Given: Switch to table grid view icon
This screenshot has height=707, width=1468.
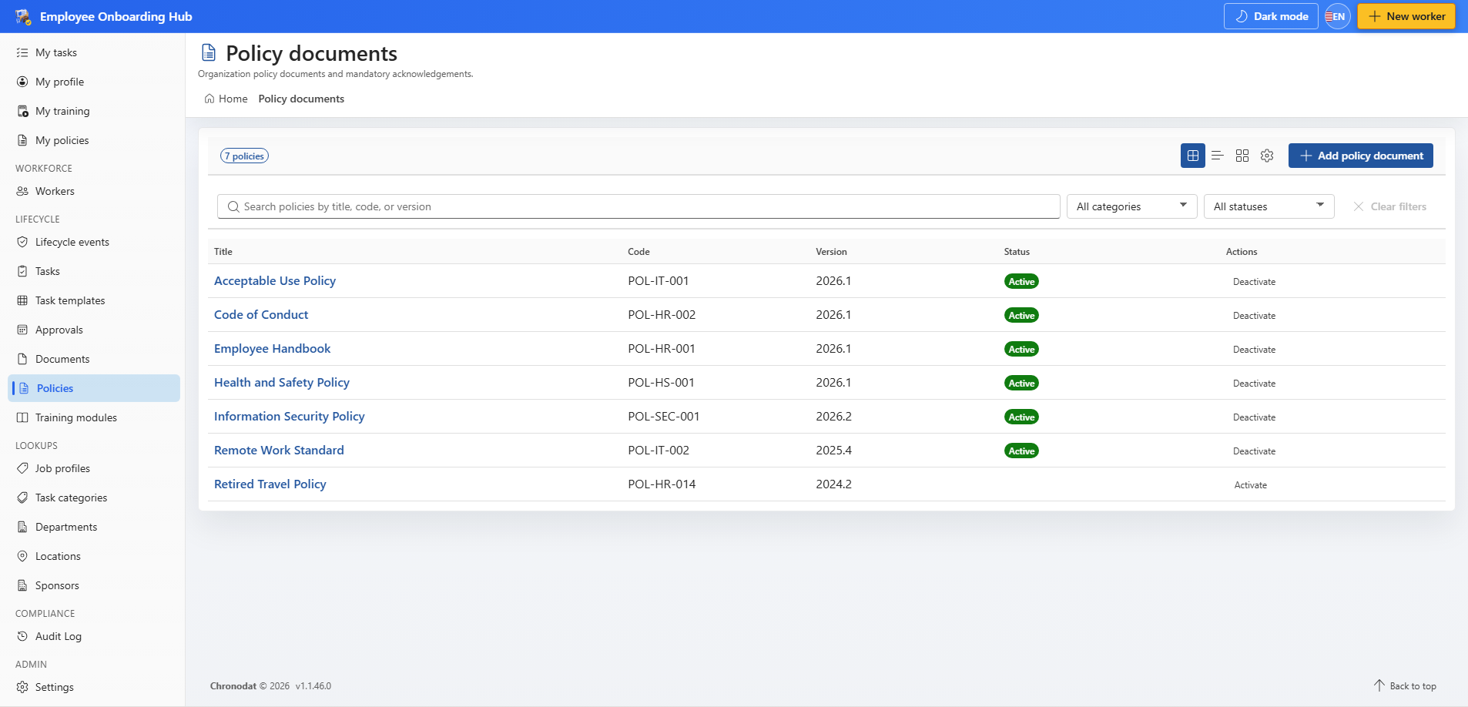Looking at the screenshot, I should [1193, 156].
